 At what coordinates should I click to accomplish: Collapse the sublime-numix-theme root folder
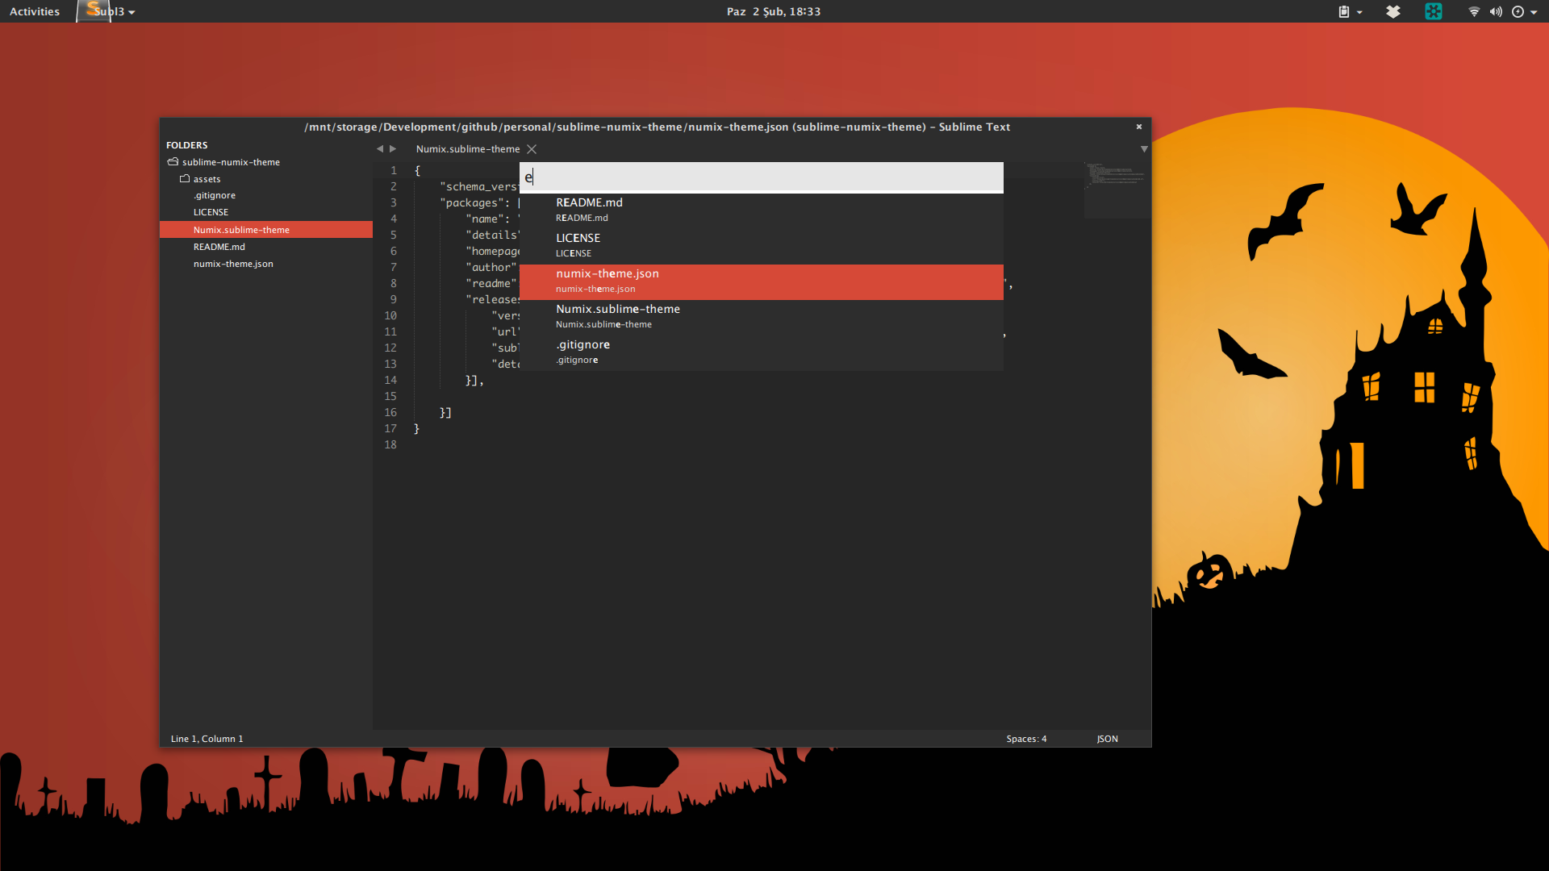point(173,162)
